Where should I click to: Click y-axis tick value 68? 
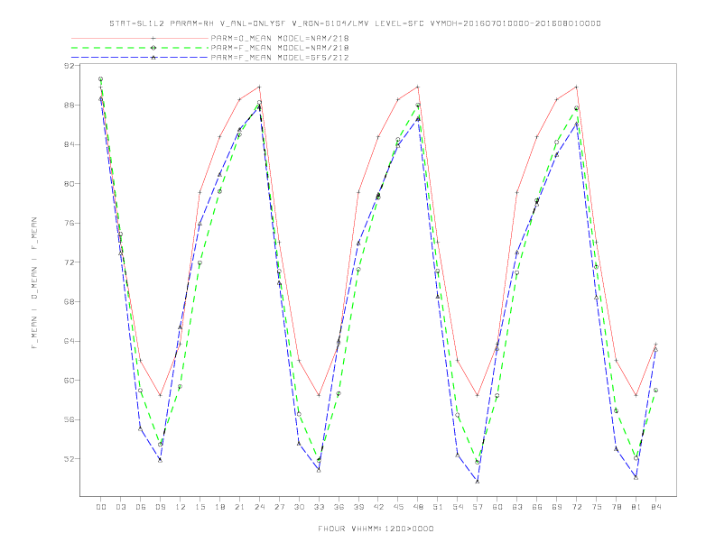69,301
